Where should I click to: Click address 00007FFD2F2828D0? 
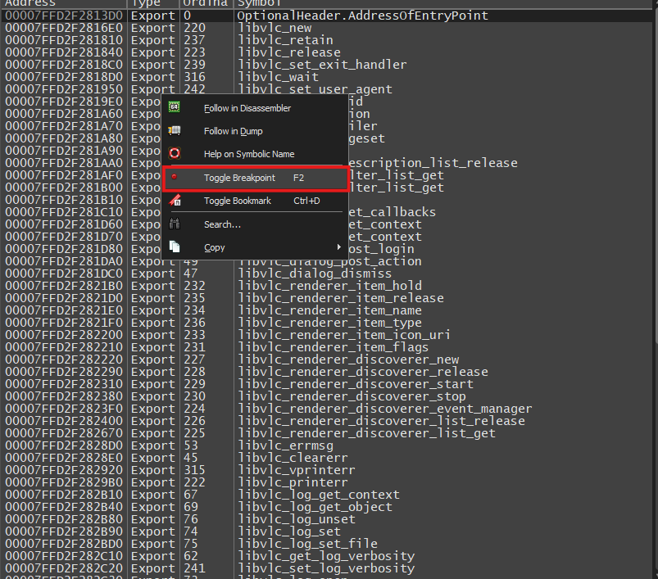[64, 446]
